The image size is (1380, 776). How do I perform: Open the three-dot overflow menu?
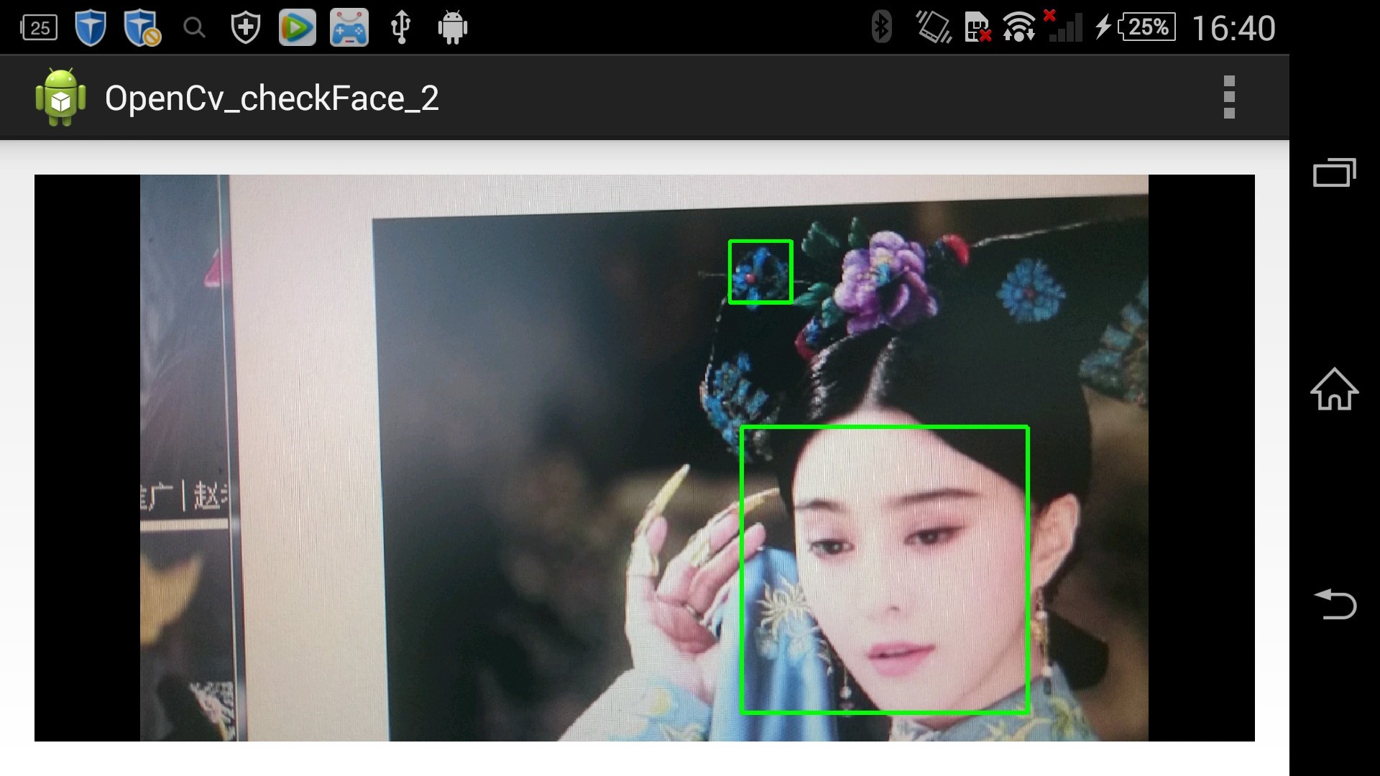pos(1229,97)
